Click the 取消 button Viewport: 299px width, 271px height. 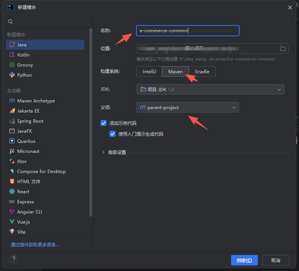(276, 260)
